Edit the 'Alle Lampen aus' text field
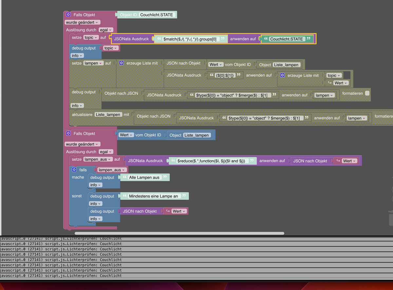The height and width of the screenshot is (290, 393). click(x=144, y=178)
